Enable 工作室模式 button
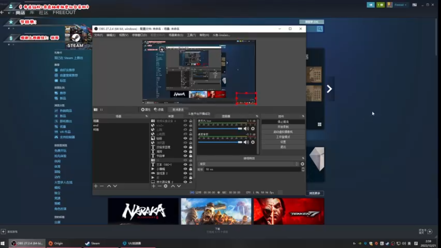 coord(283,137)
